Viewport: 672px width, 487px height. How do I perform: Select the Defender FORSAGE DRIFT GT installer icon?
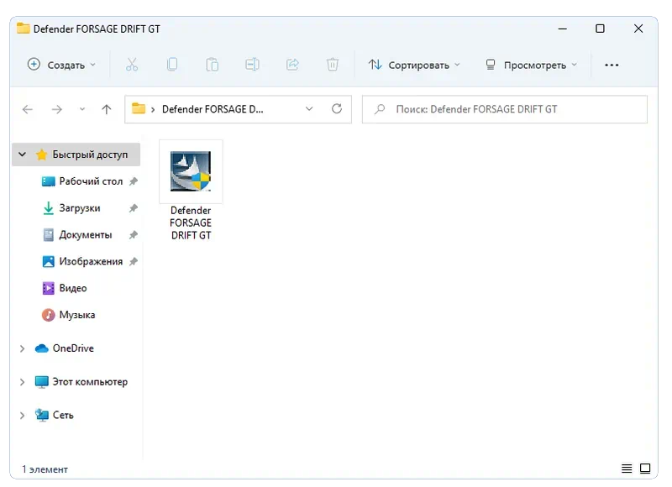point(191,171)
